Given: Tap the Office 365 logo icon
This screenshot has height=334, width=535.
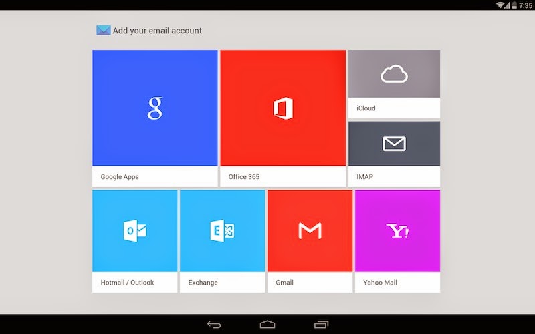Looking at the screenshot, I should pos(283,108).
